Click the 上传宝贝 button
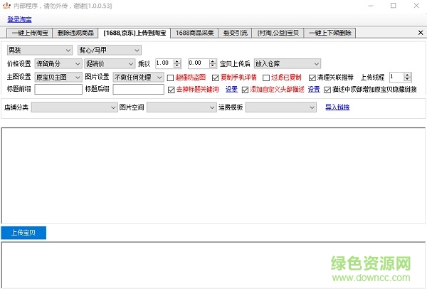This screenshot has height=291, width=427. pyautogui.click(x=23, y=233)
